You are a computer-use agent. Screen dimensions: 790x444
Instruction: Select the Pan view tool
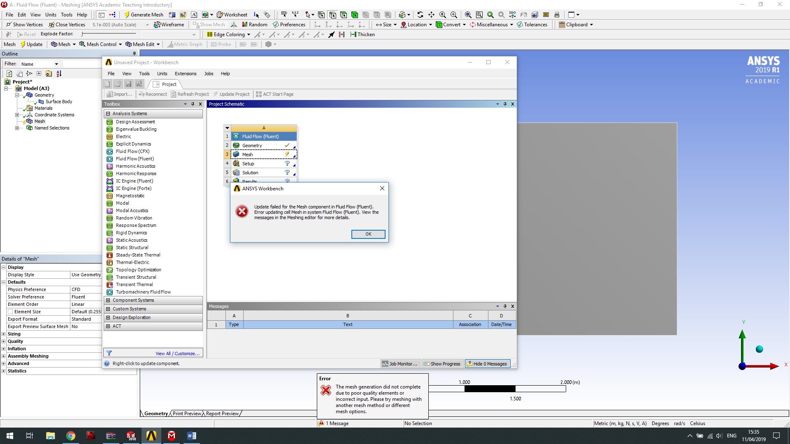coord(431,15)
